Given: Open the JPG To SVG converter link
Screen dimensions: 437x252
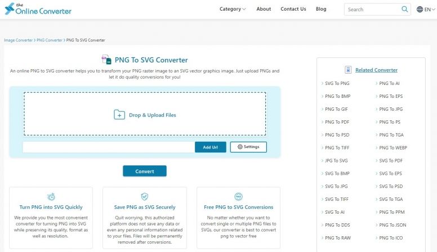Looking at the screenshot, I should [x=336, y=161].
